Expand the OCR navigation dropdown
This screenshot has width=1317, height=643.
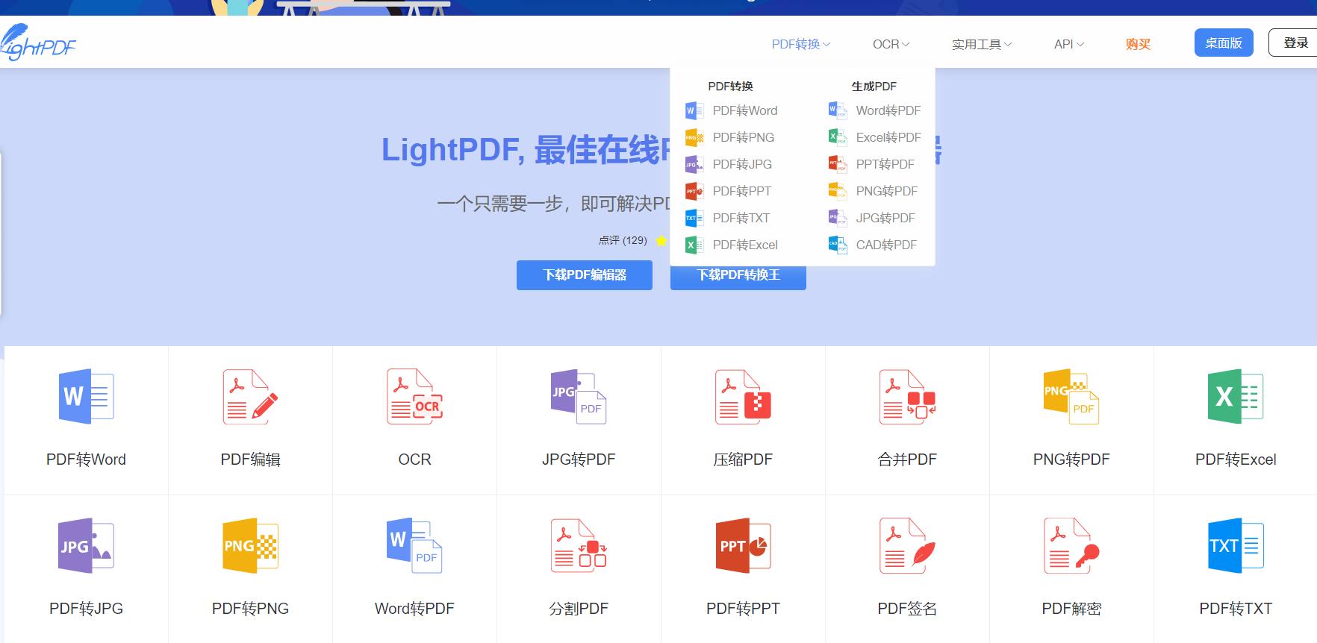pos(891,44)
